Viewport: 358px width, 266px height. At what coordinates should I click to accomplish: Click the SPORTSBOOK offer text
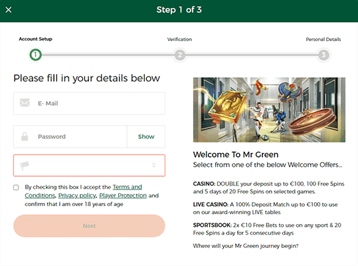click(267, 229)
